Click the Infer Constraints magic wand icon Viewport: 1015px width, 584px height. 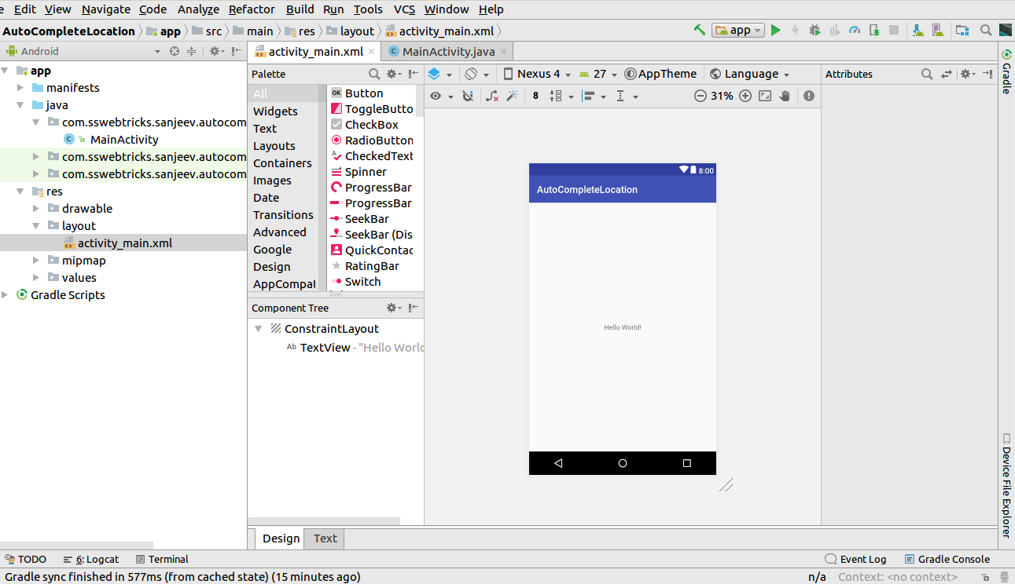[513, 95]
